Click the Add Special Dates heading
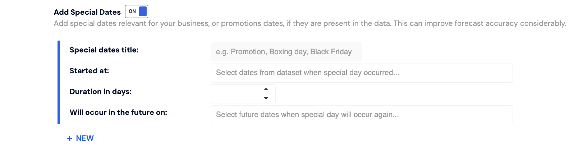This screenshot has width=583, height=158. click(x=87, y=12)
